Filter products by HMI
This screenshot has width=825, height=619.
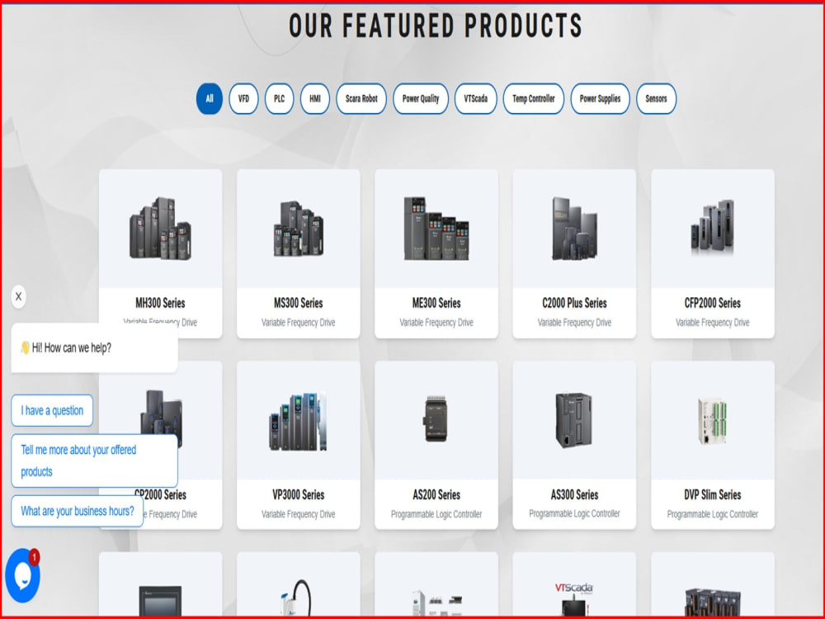pos(314,98)
